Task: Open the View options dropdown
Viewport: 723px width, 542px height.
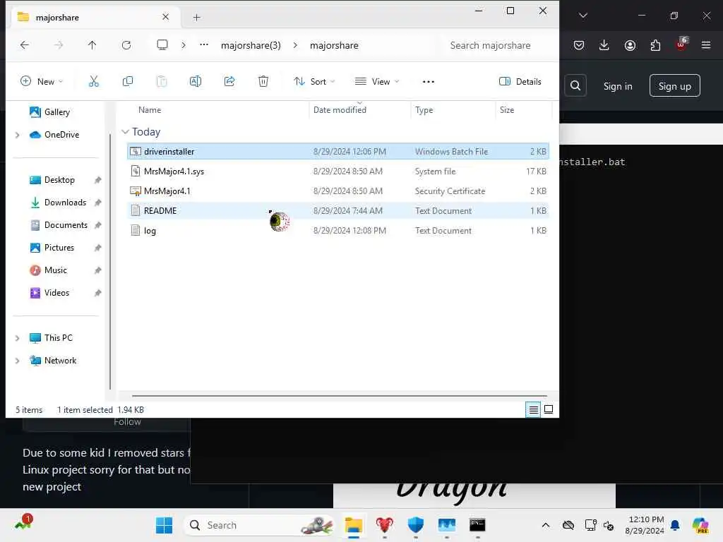Action: [377, 82]
